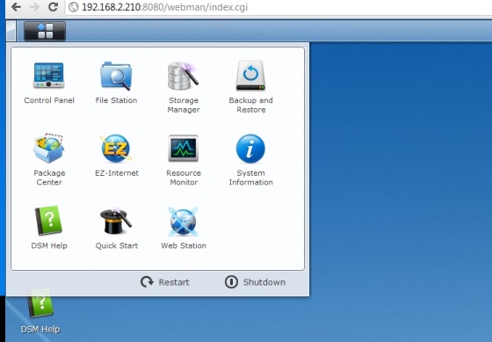Reload the browser page
492x342 pixels.
click(53, 7)
